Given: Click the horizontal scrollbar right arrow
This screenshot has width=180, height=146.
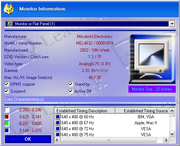Looking at the screenshot, I should click(166, 140).
